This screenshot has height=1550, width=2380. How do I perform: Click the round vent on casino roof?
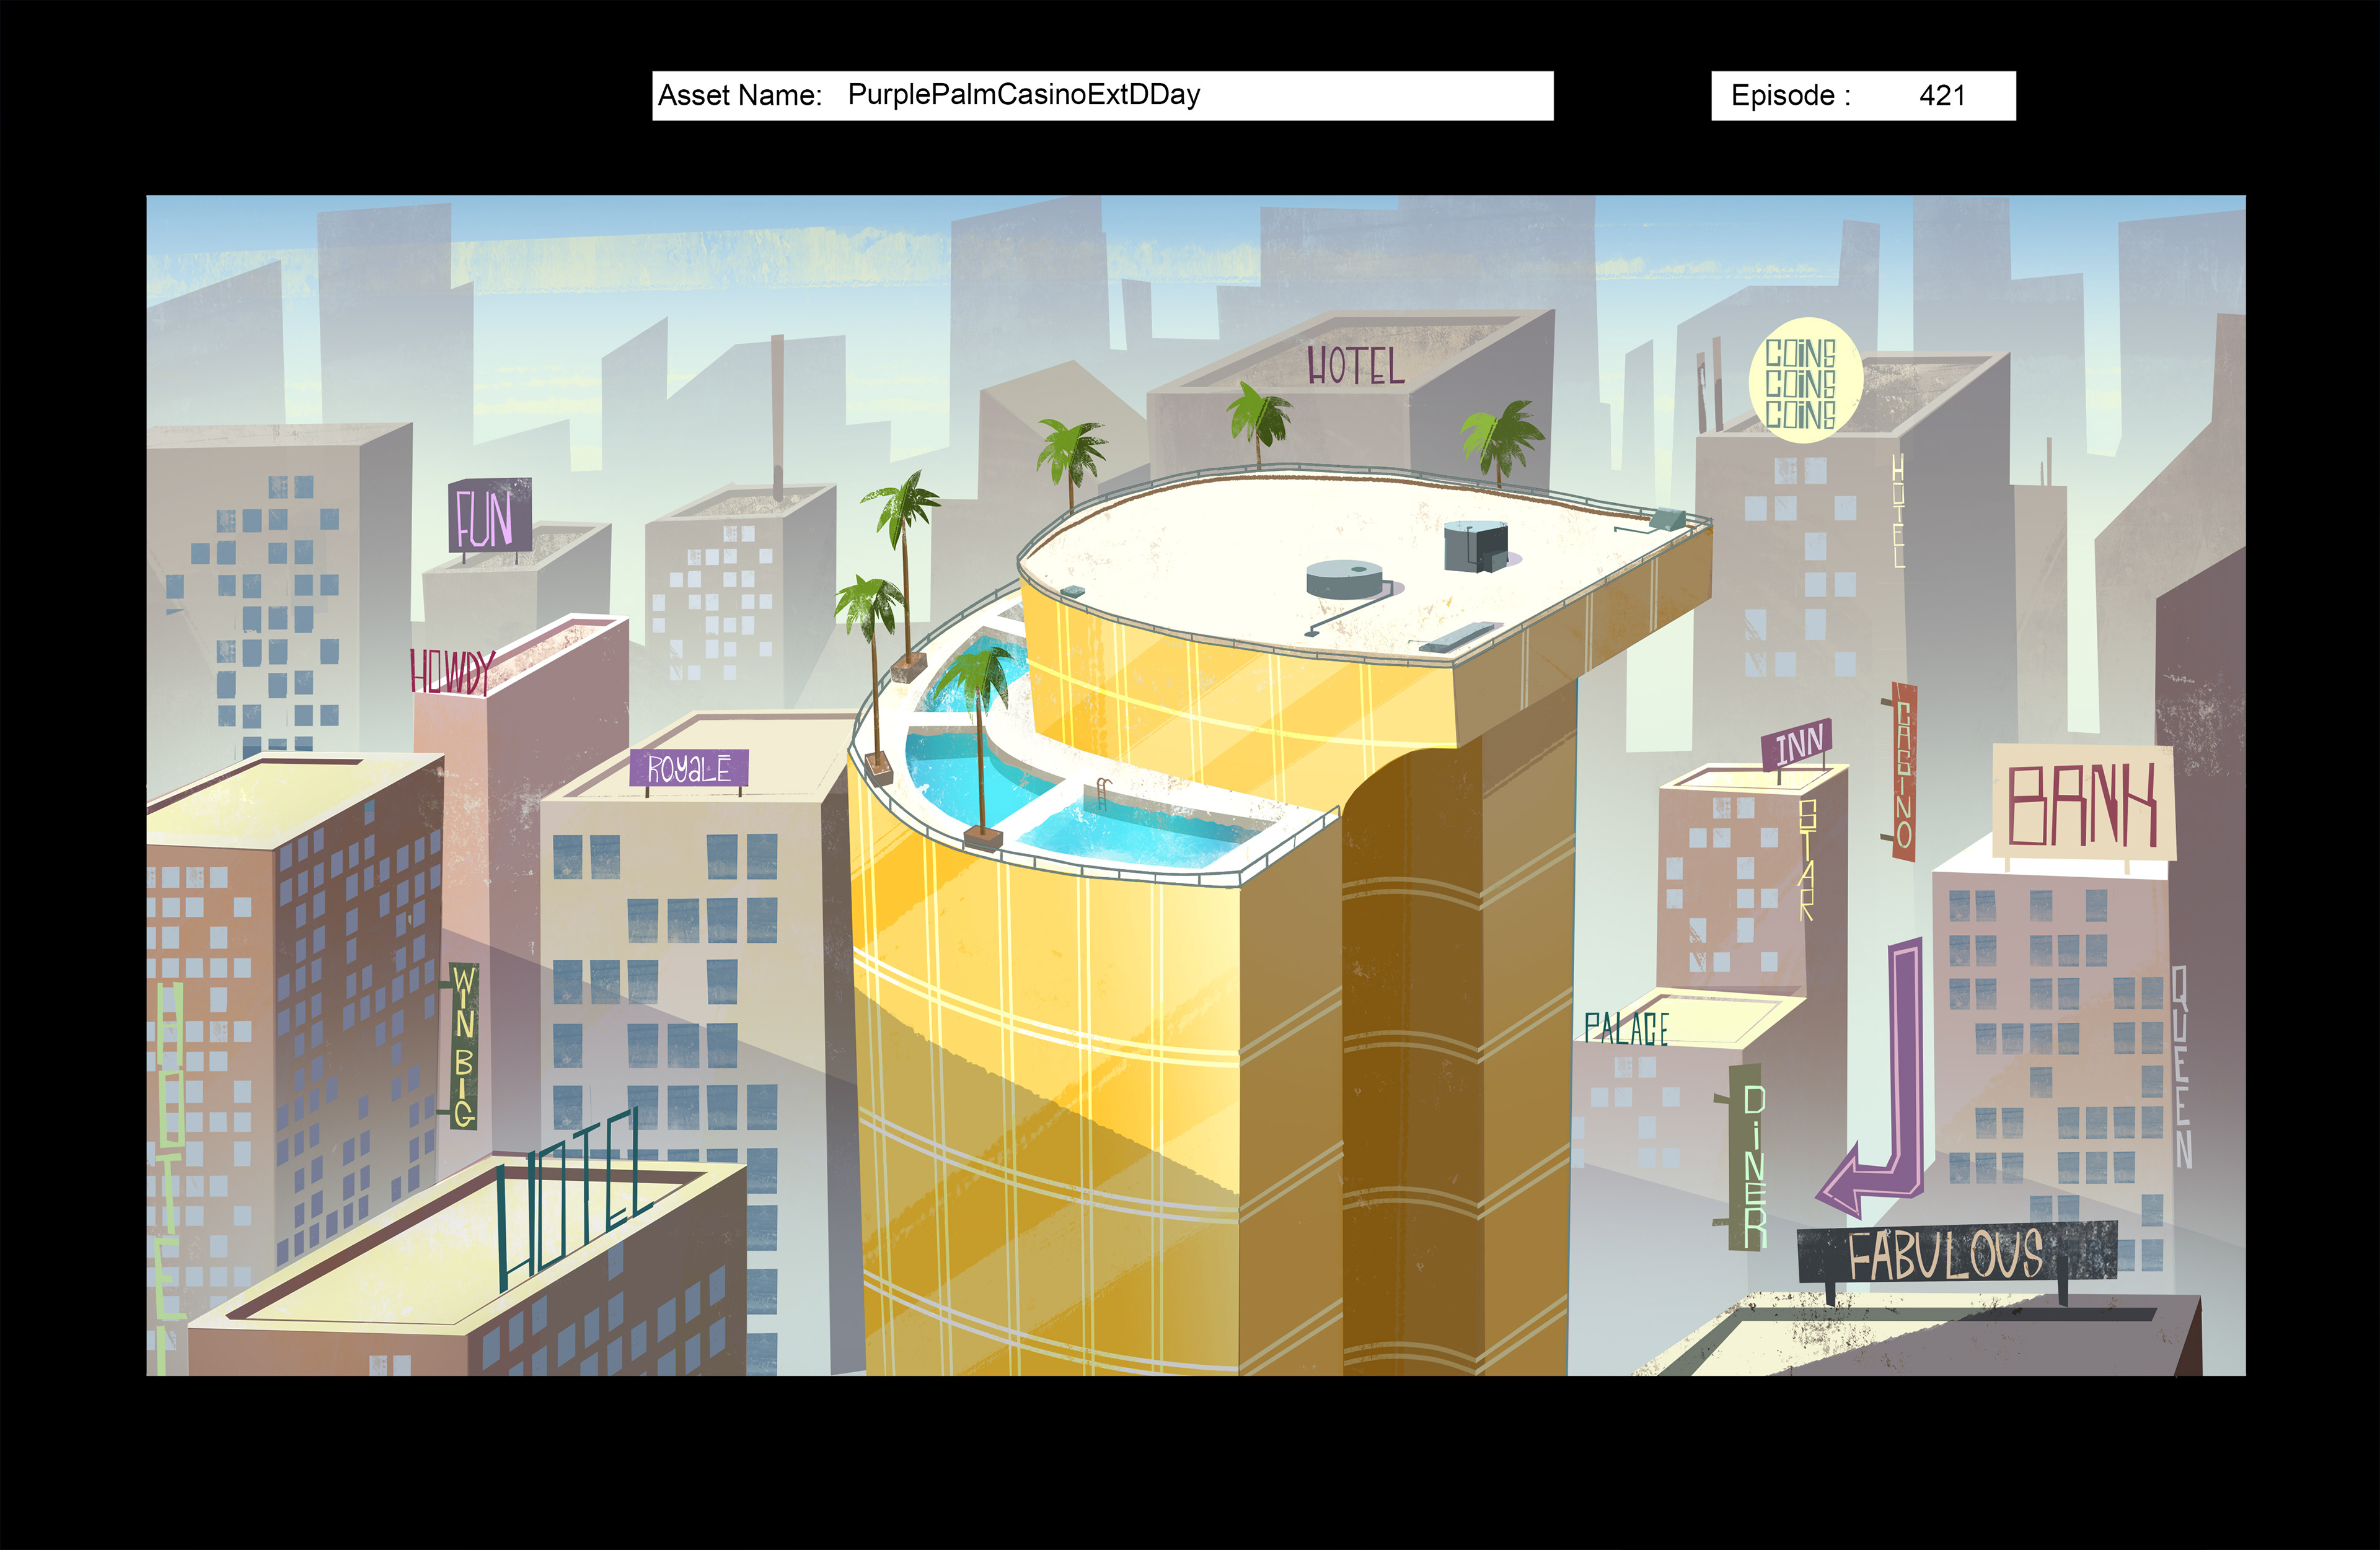coord(1344,577)
